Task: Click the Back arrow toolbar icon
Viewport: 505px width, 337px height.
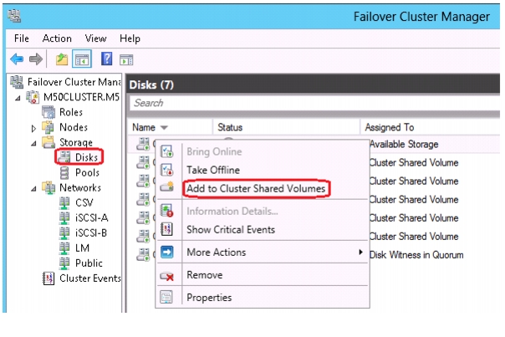Action: point(17,59)
